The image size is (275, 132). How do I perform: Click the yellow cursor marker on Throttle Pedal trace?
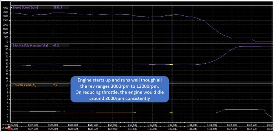pyautogui.click(x=171, y=113)
